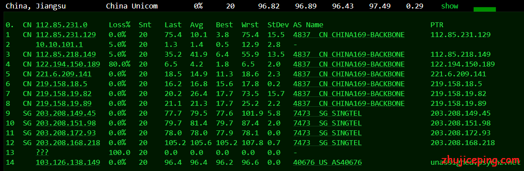Open hop 10 IP link 203.208.151.98
Viewport: 524px width, 171px height.
click(66, 123)
